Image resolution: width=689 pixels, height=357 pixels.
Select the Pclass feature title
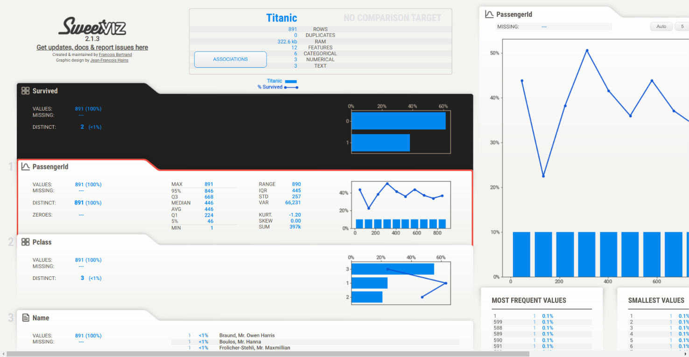coord(42,242)
